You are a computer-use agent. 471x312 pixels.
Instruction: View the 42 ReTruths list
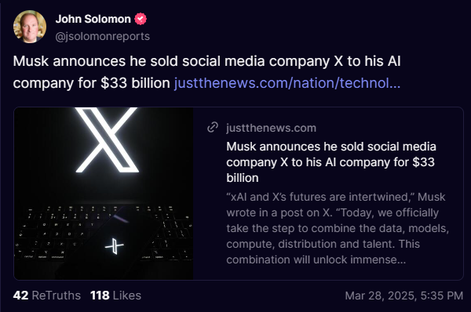[47, 296]
